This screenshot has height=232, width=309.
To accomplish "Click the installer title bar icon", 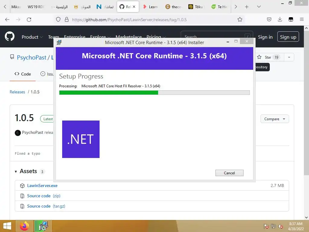I will coord(59,42).
